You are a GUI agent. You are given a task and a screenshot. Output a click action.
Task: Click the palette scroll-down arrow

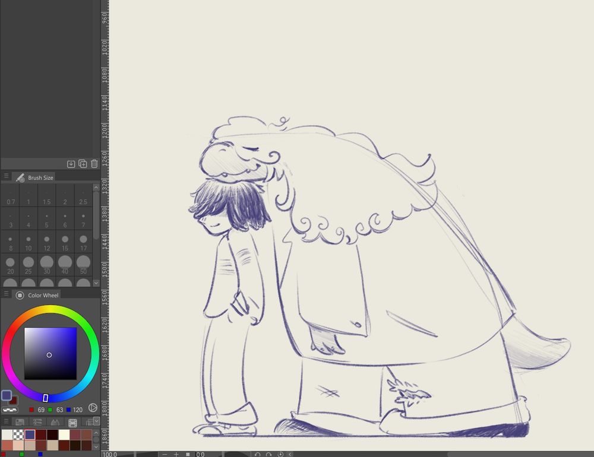[x=96, y=447]
